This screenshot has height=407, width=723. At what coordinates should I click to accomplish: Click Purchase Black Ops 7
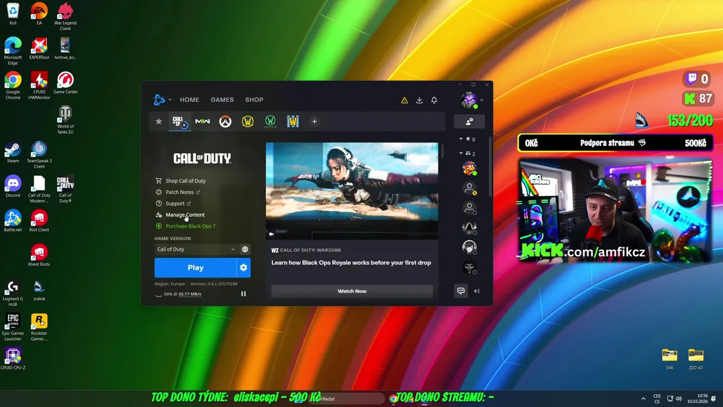pos(190,226)
